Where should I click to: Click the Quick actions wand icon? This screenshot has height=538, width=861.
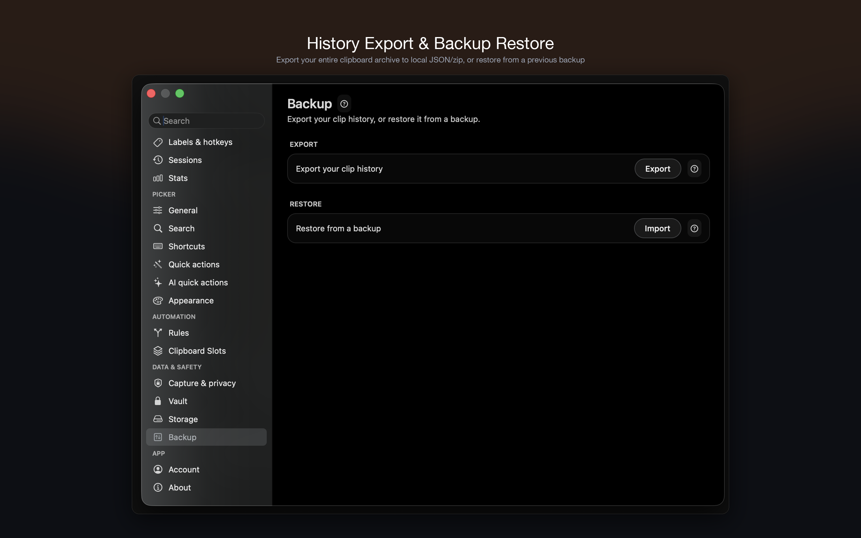[x=158, y=265]
